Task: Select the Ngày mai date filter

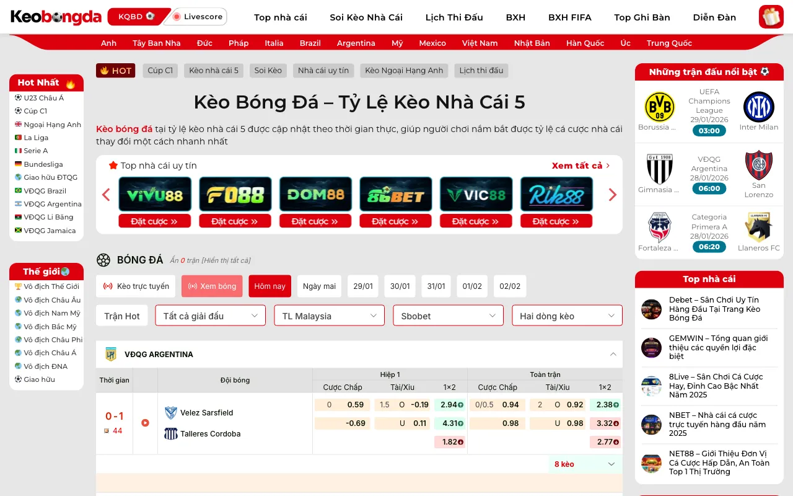Action: click(x=319, y=286)
